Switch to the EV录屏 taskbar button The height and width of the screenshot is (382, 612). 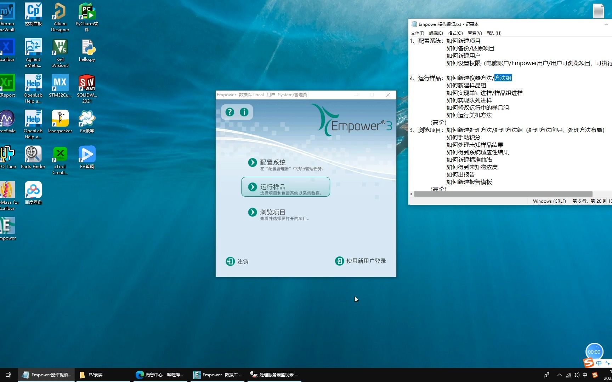coord(103,375)
